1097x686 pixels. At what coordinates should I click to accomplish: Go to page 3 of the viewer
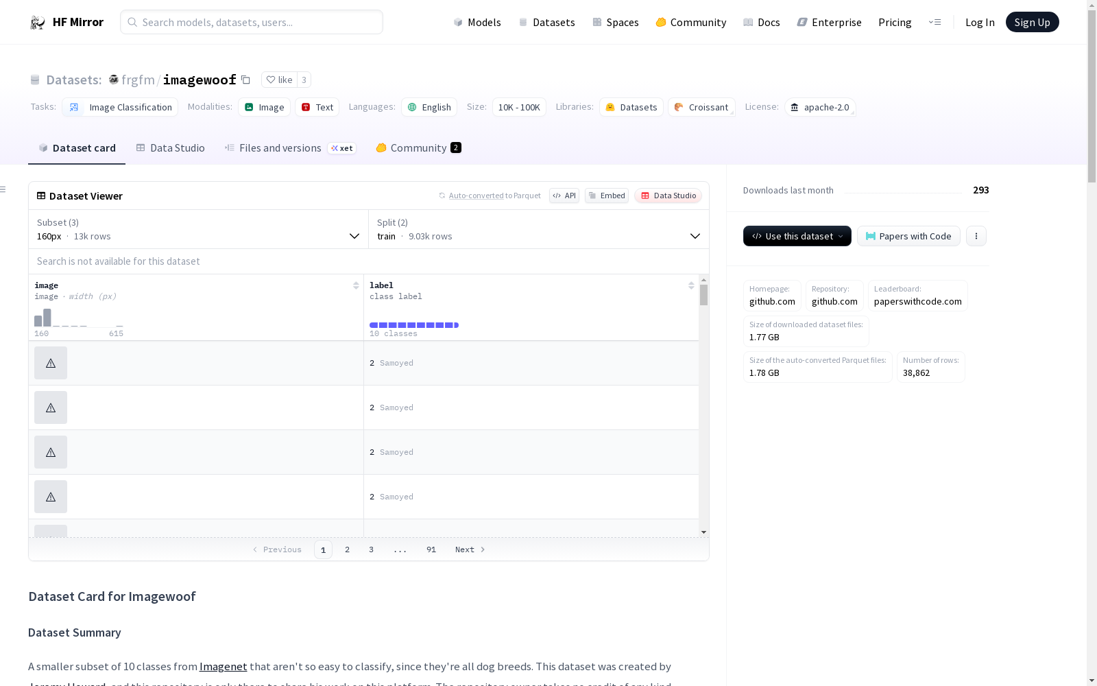[x=372, y=549]
